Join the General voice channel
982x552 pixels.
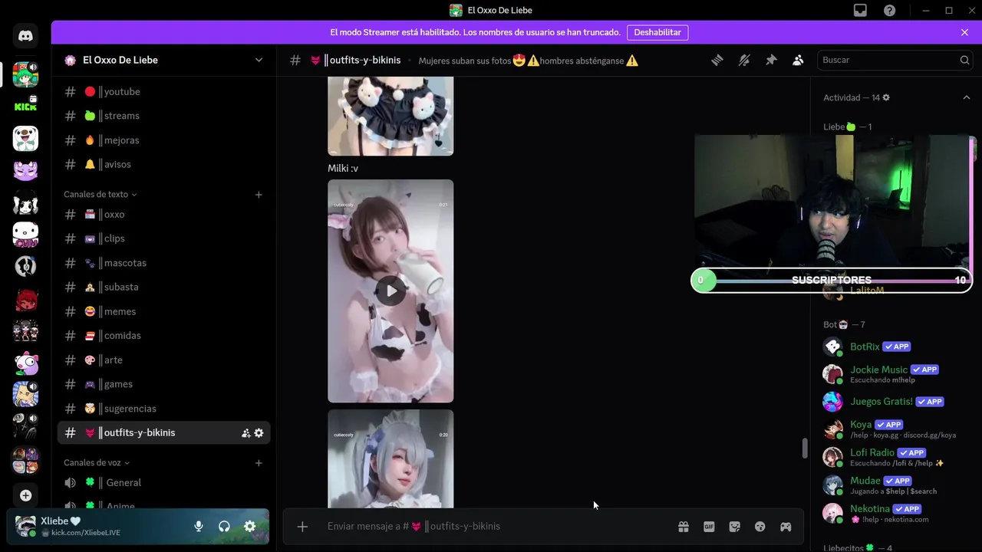pos(163,483)
